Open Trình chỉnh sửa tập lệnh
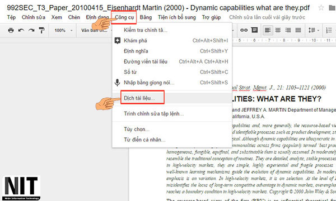This screenshot has width=336, height=201. click(172, 114)
